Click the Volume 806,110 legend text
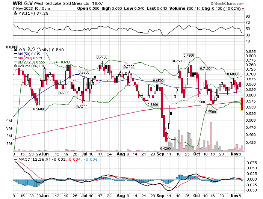Image resolution: width=263 pixels, height=199 pixels. (x=31, y=66)
